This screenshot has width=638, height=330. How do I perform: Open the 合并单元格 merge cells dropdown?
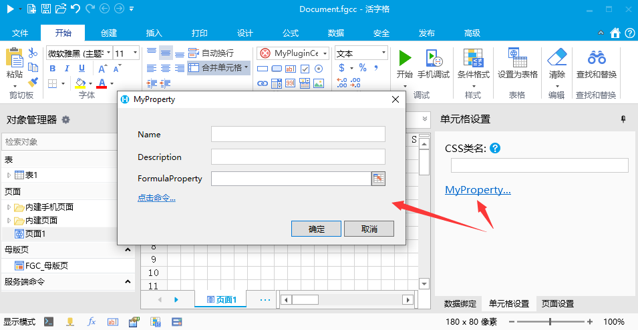[247, 67]
